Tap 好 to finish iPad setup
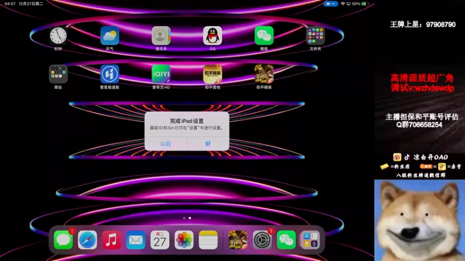 coord(208,144)
